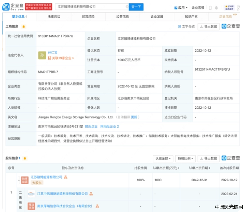Open the 企业发展 tab

pos(157,16)
